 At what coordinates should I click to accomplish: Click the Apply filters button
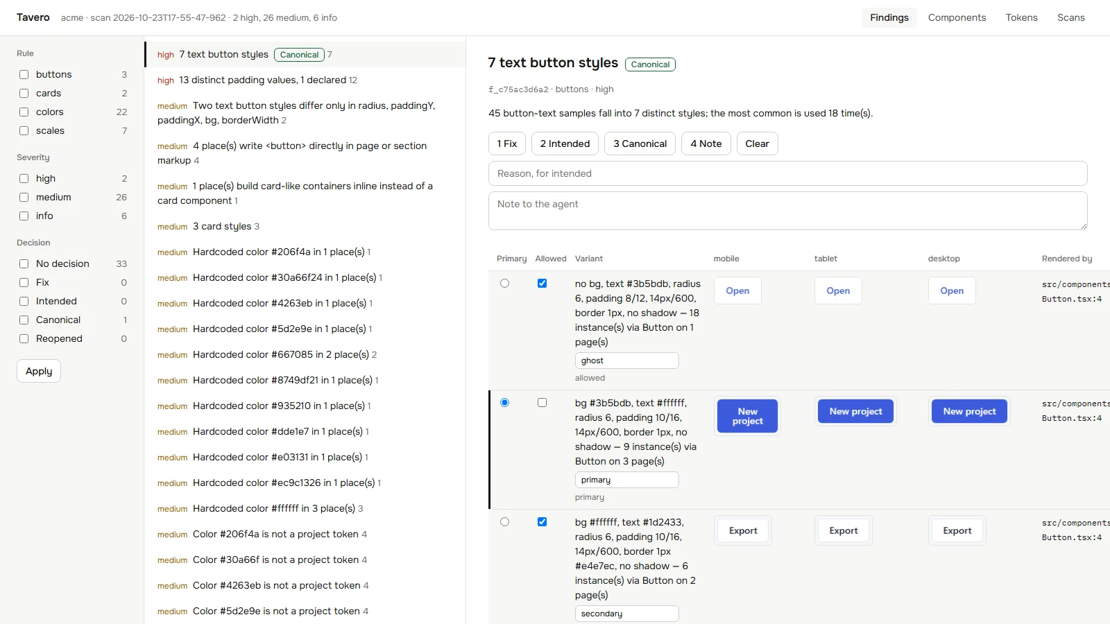point(39,371)
